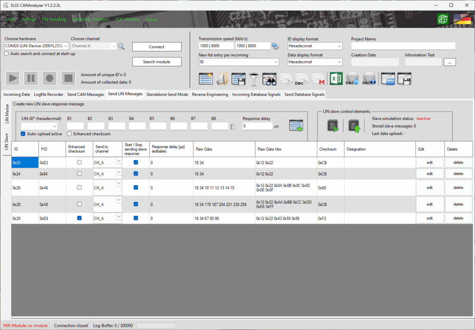Click the Connect button

(156, 47)
